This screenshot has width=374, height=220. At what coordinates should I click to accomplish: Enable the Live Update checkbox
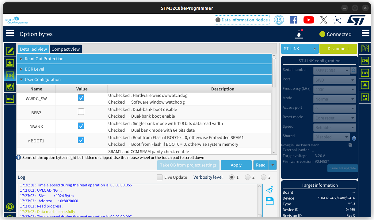pyautogui.click(x=159, y=177)
